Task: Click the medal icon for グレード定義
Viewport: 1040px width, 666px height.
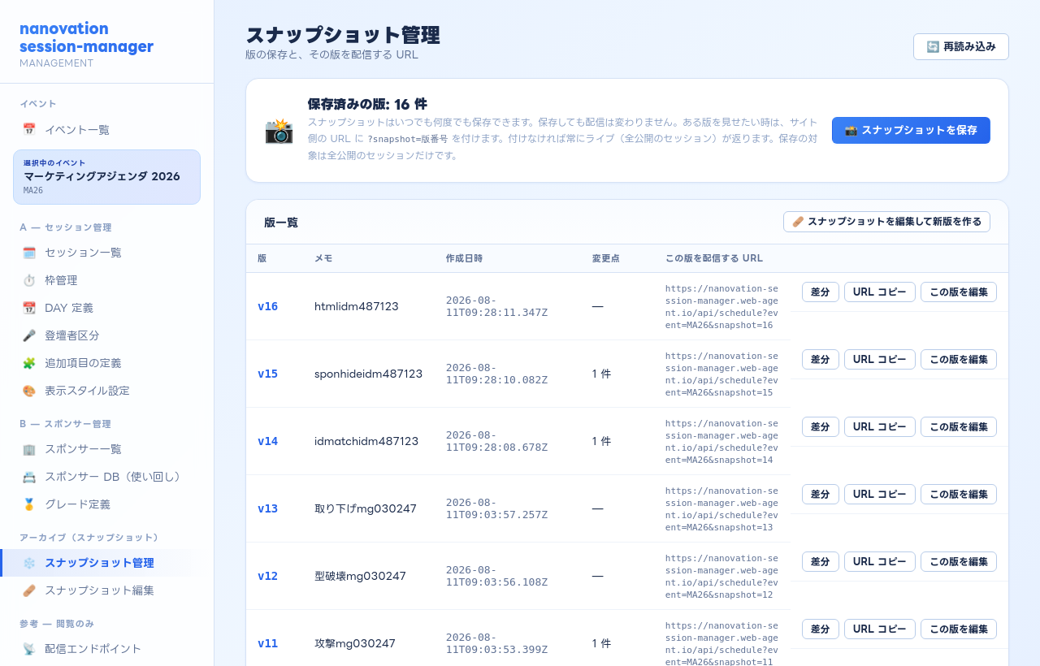Action: coord(29,504)
